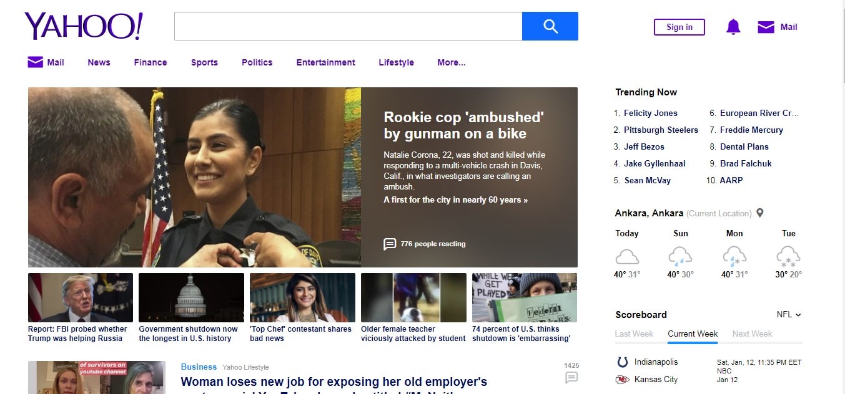Navigate to Sports
The image size is (845, 394).
coord(204,62)
